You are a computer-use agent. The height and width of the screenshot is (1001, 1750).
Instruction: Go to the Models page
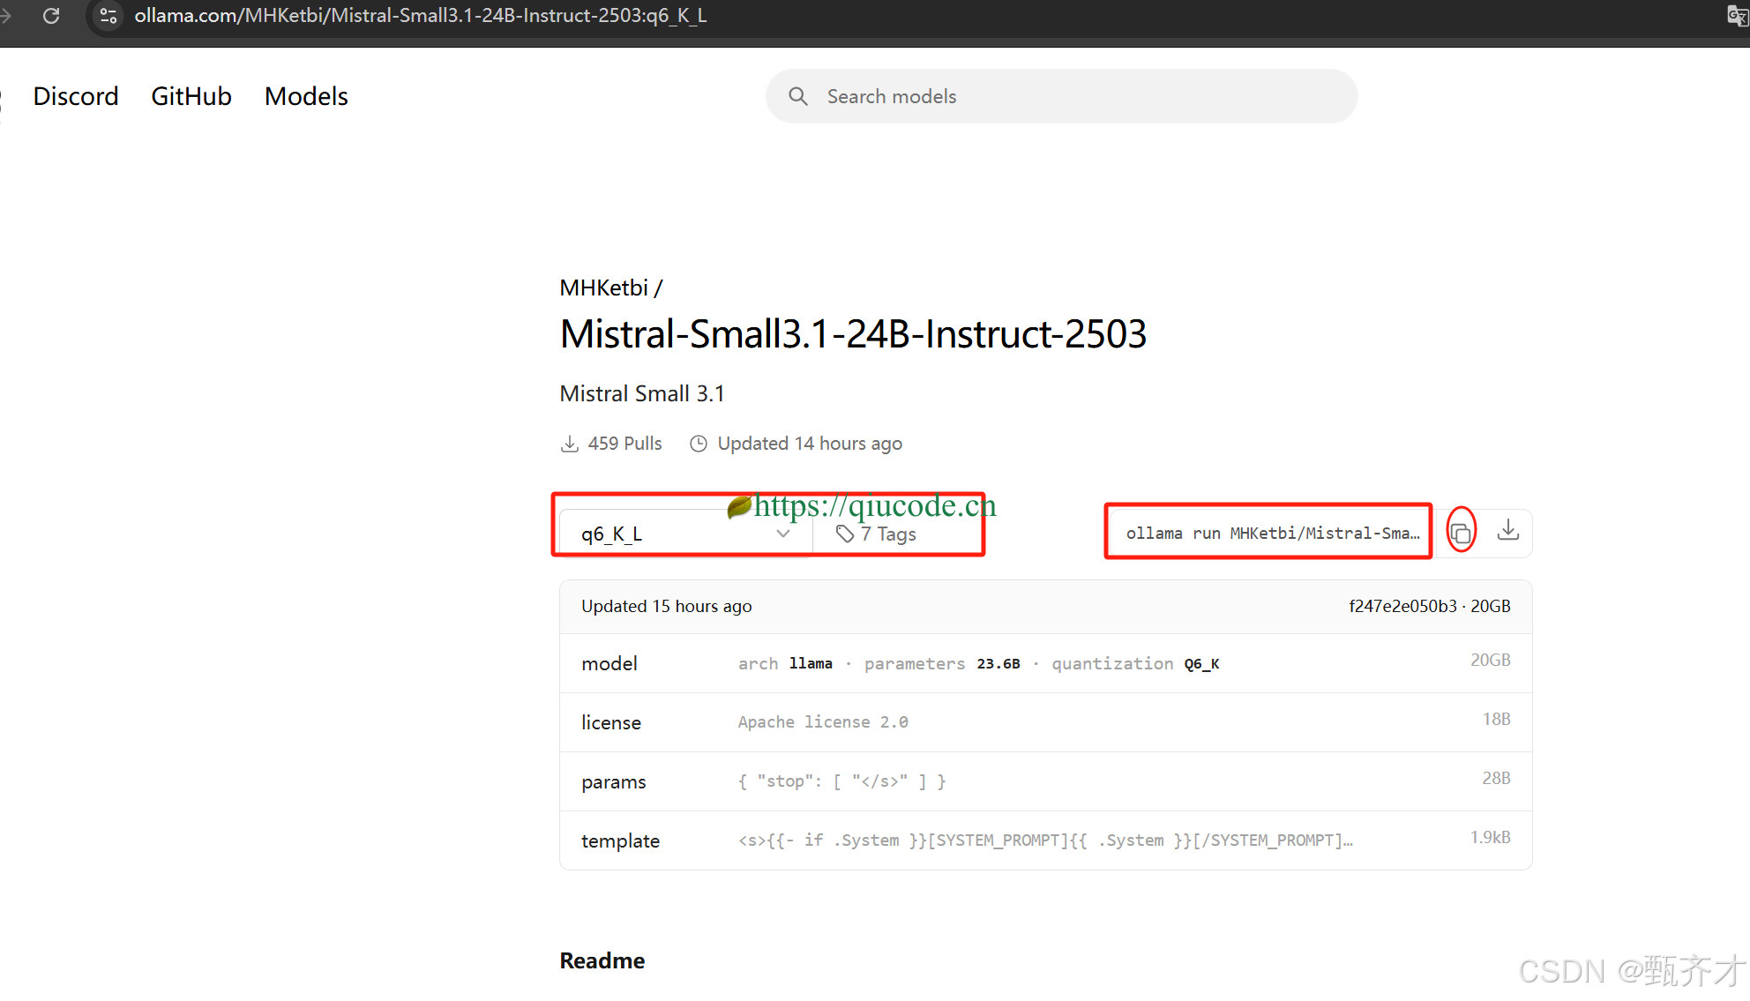click(x=306, y=96)
